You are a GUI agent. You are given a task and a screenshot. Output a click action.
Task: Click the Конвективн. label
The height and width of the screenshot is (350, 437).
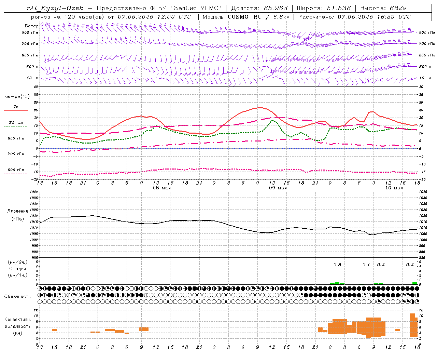tap(18, 320)
